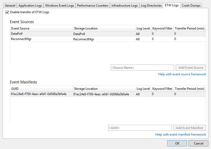Click Transfer Period value in DataPoll row
This screenshot has height=149, width=211.
(175, 34)
